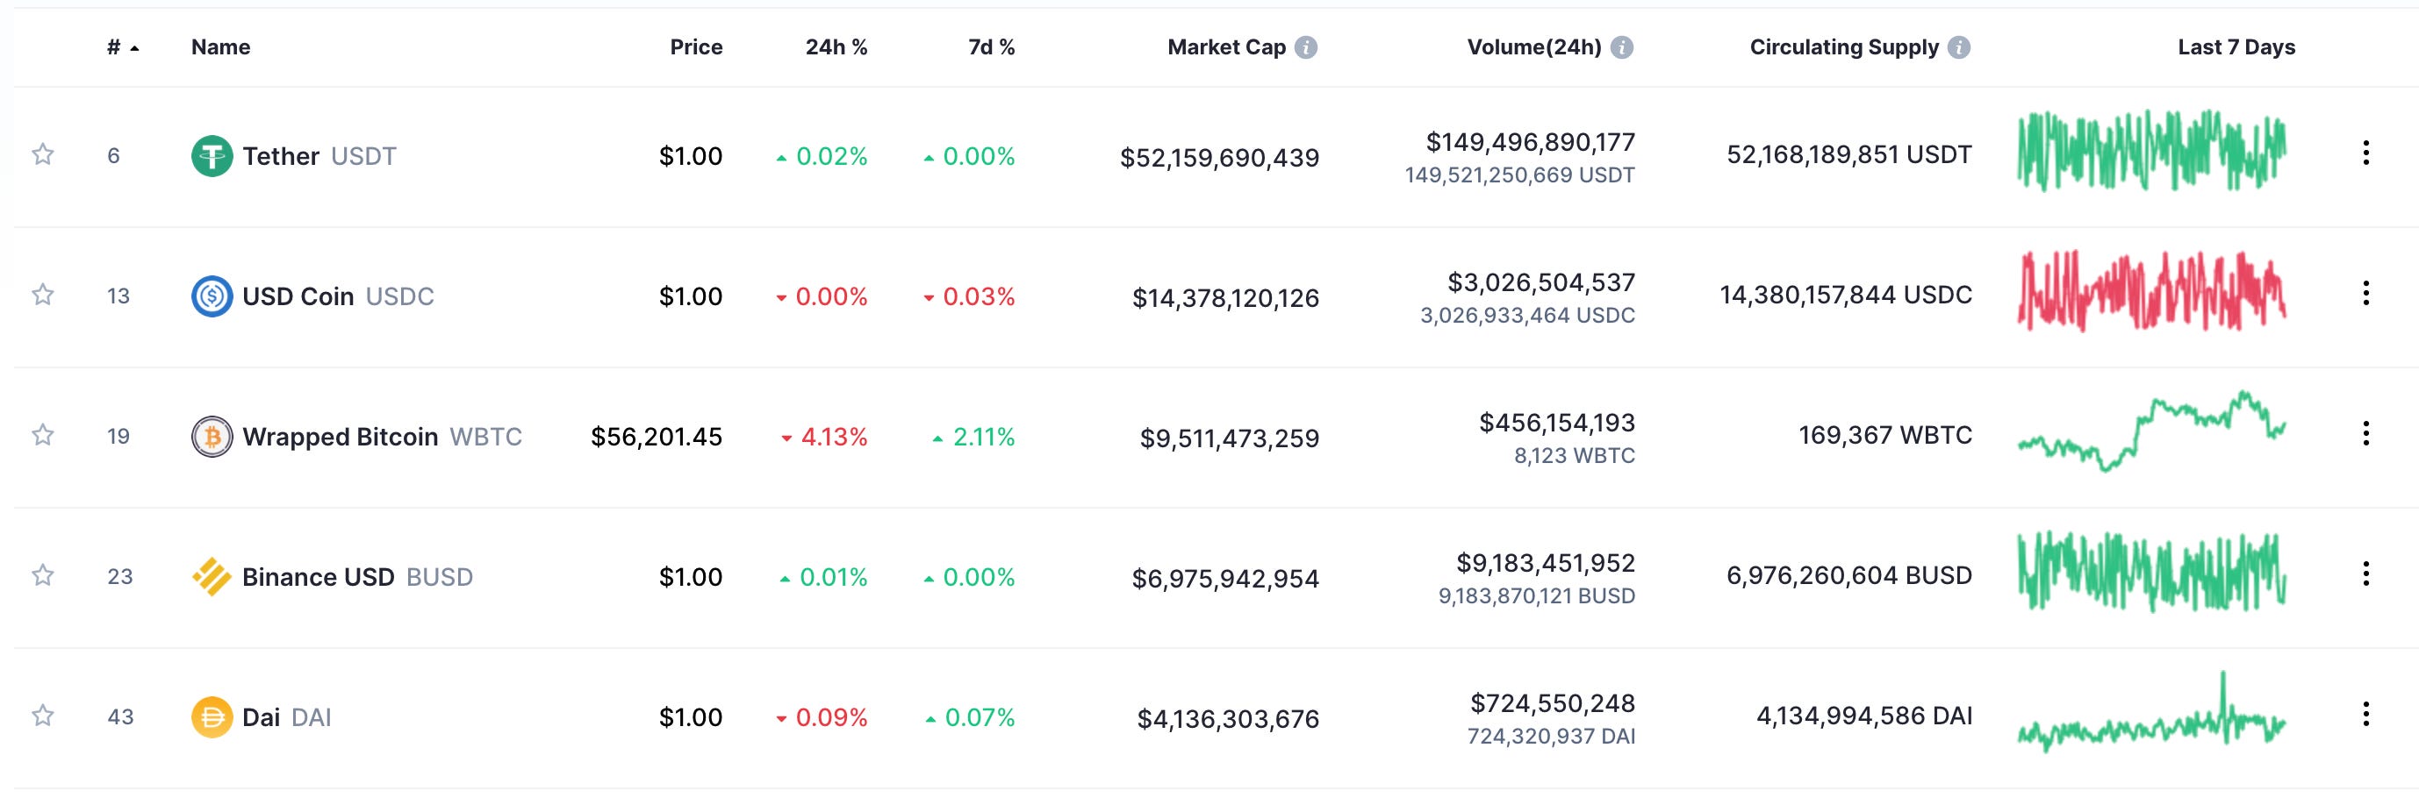Image resolution: width=2419 pixels, height=805 pixels.
Task: Click the Binance USD logo icon
Action: [x=212, y=577]
